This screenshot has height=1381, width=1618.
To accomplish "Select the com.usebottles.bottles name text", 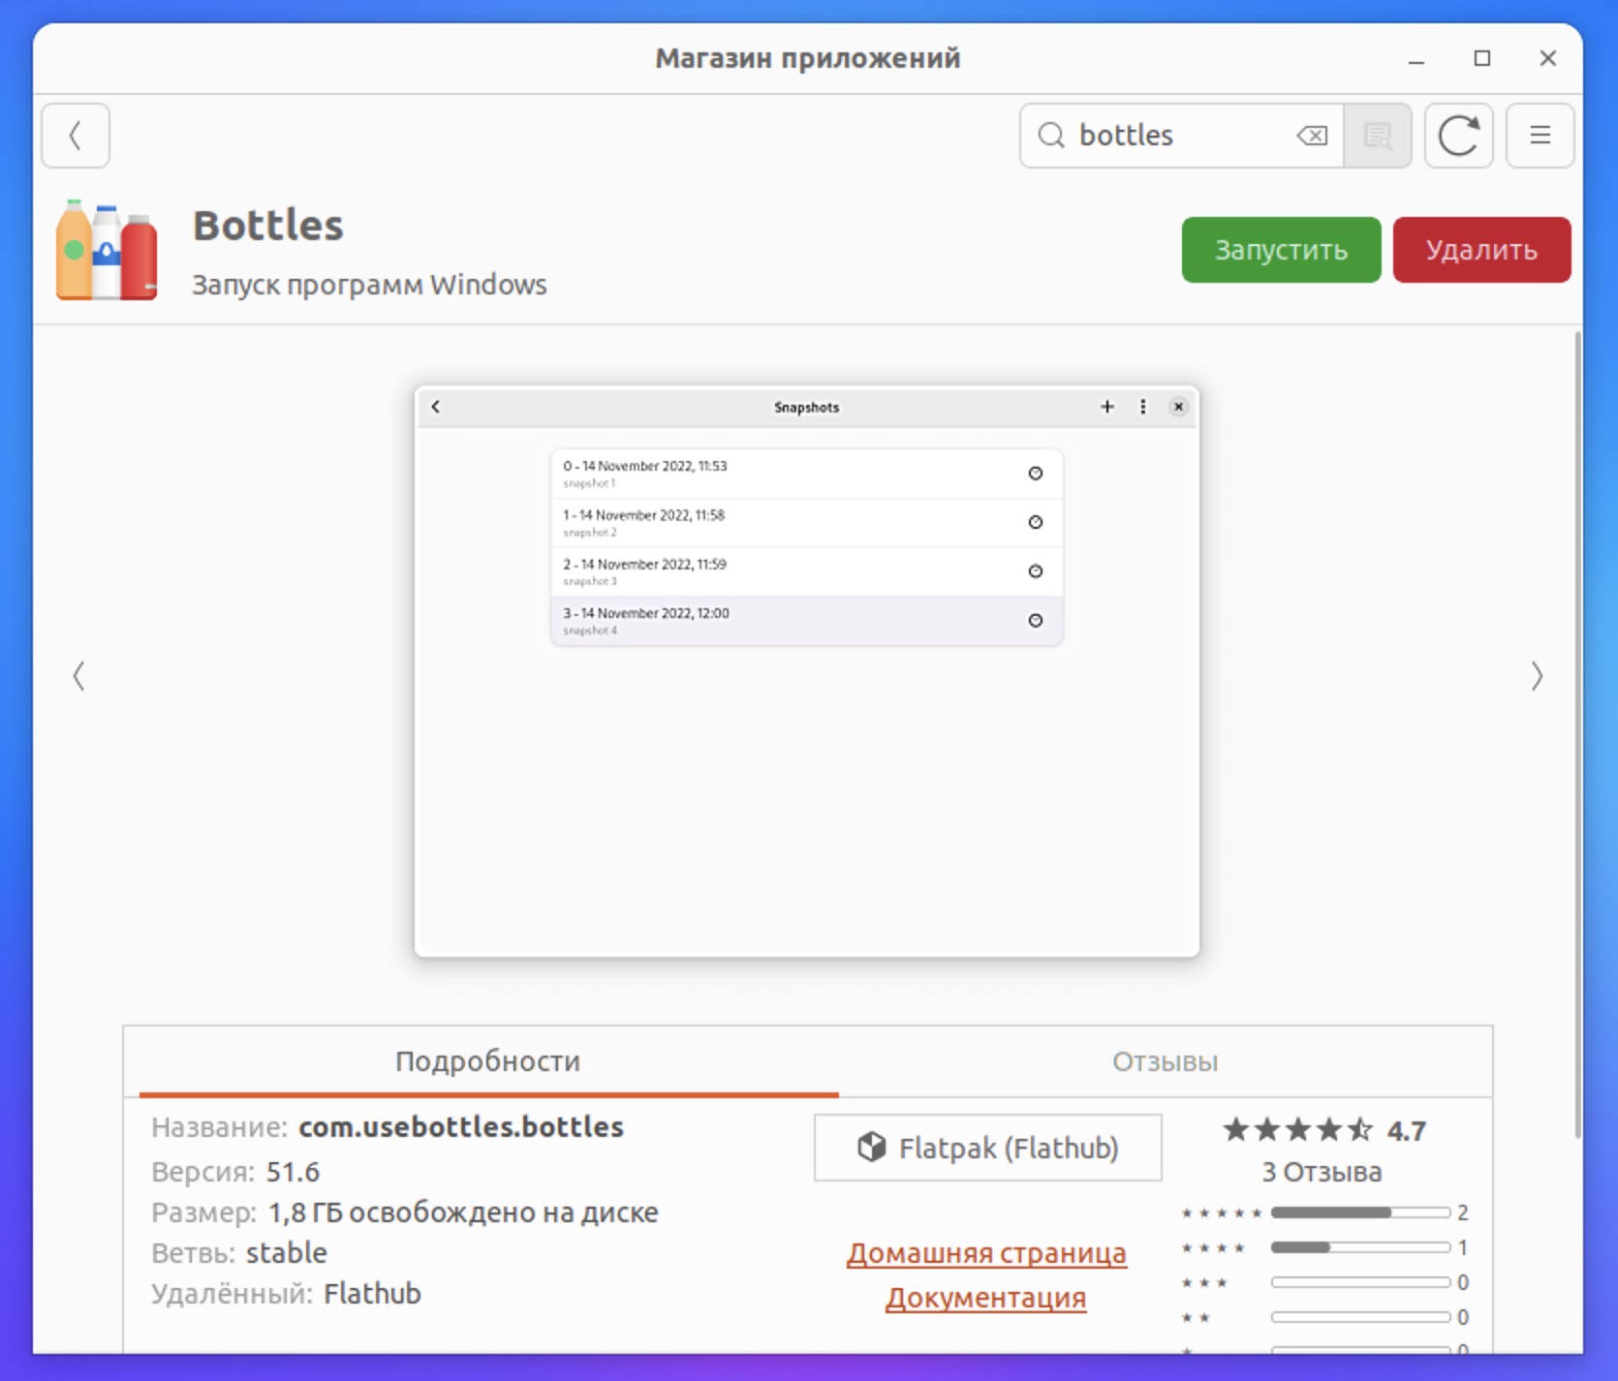I will (x=461, y=1127).
